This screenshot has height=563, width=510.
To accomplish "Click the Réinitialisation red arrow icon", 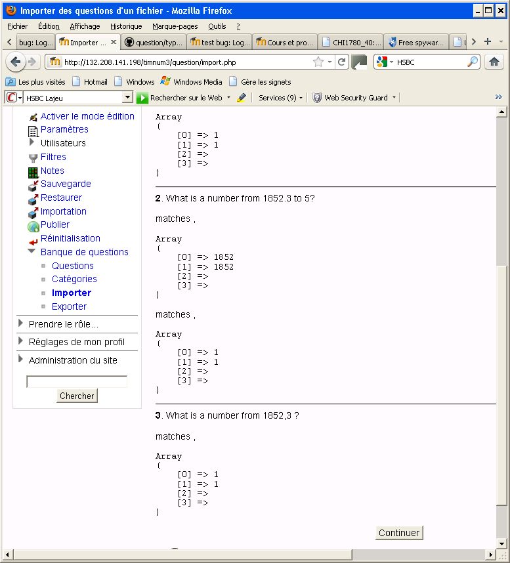I will 33,241.
